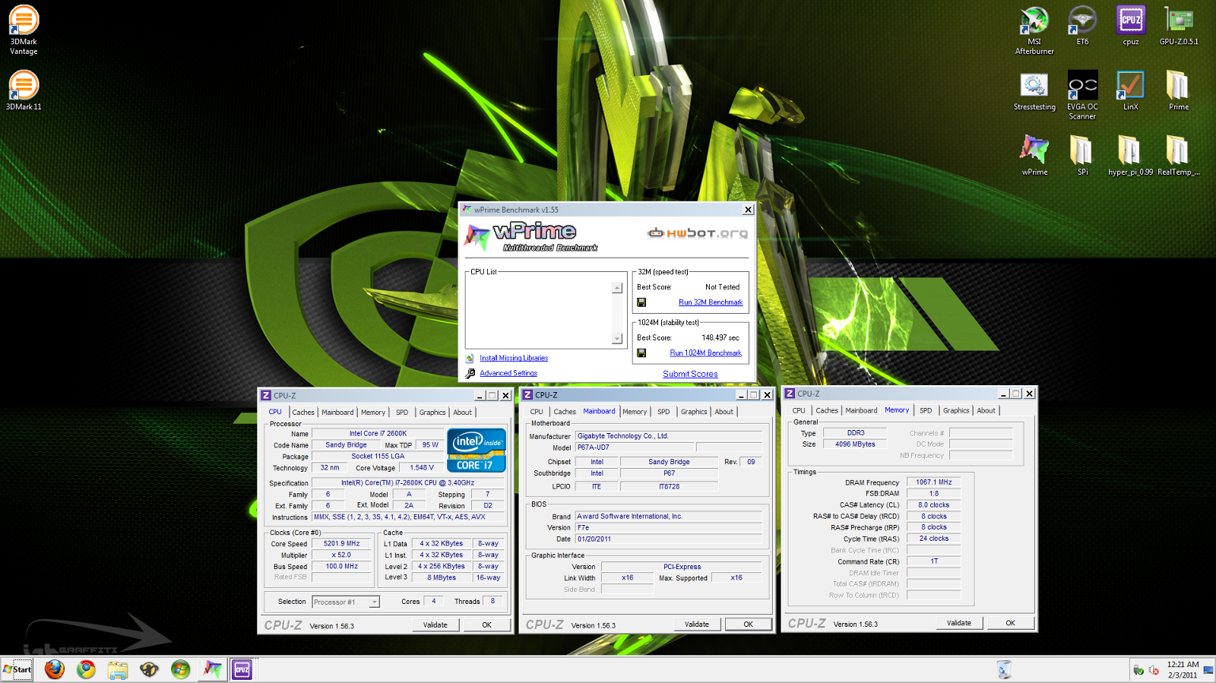The width and height of the screenshot is (1216, 683).
Task: Open the ET6 desktop icon
Action: (1082, 25)
